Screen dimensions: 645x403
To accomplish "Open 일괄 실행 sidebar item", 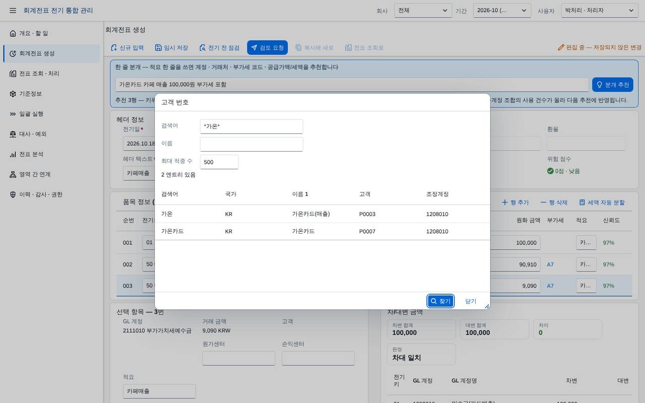I will [x=51, y=114].
